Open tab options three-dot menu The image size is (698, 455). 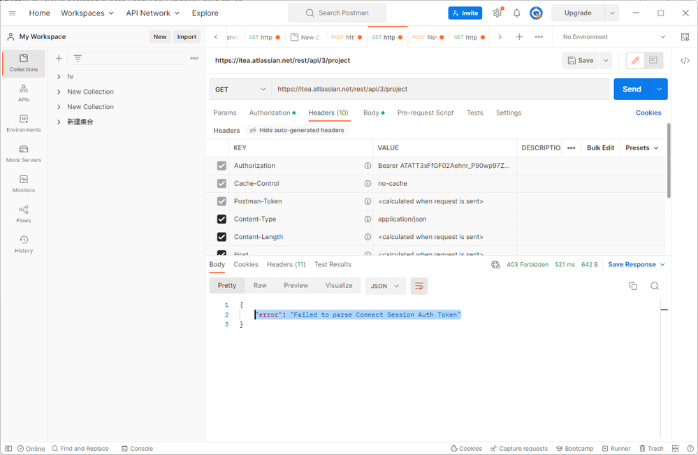[x=539, y=37]
